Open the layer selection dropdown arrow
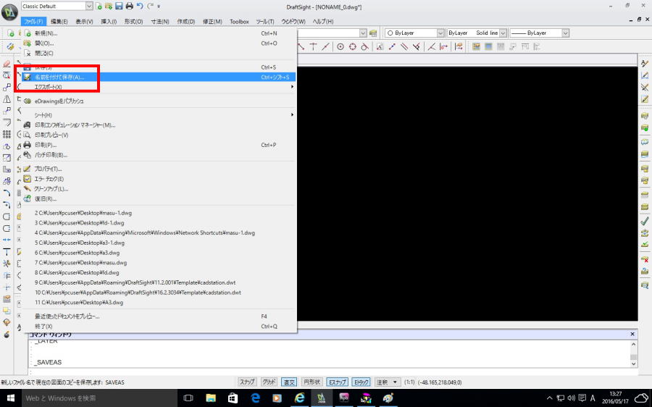Image resolution: width=652 pixels, height=407 pixels. tap(363, 33)
